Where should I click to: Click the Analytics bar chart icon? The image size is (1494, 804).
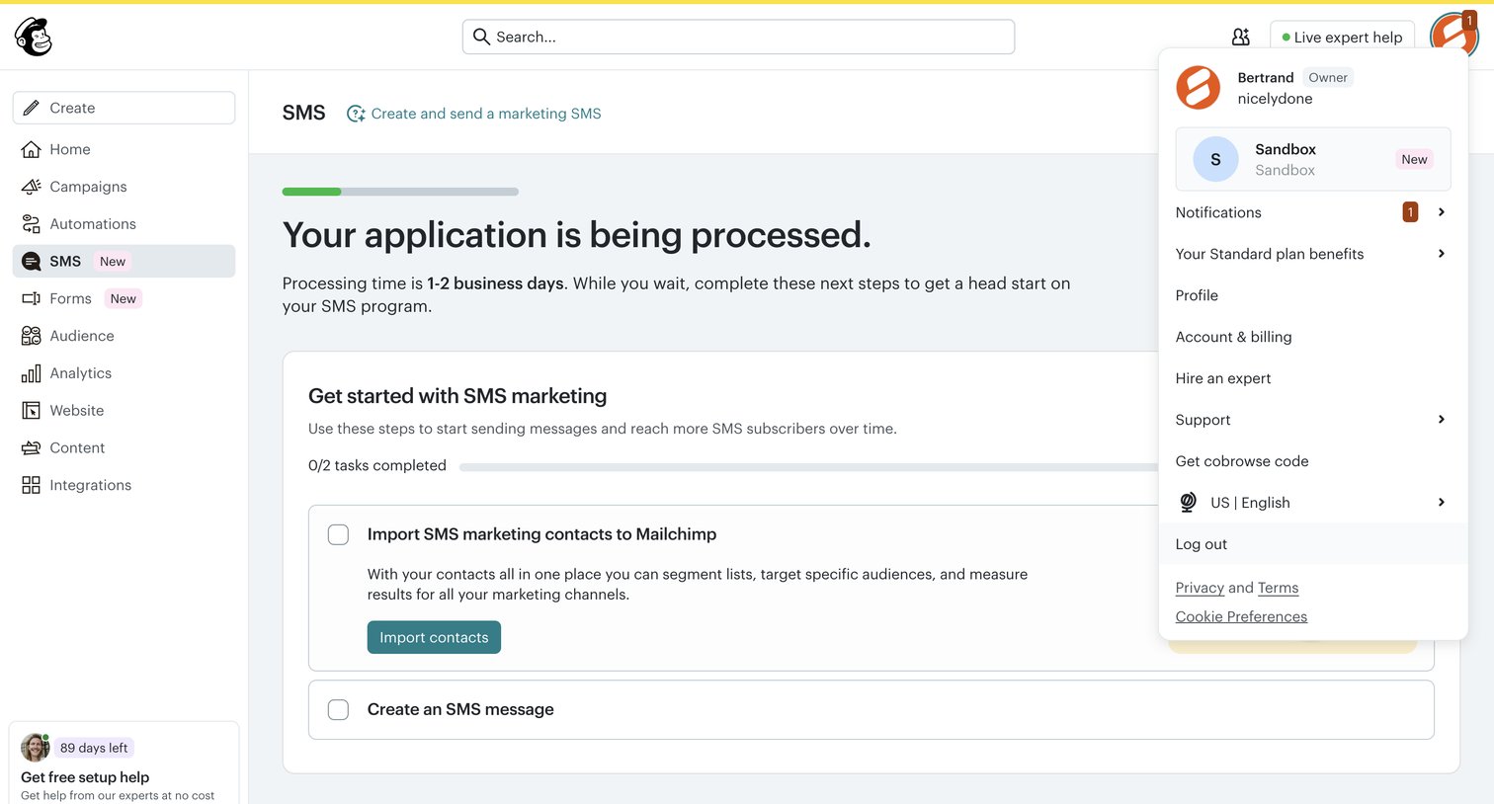click(32, 373)
